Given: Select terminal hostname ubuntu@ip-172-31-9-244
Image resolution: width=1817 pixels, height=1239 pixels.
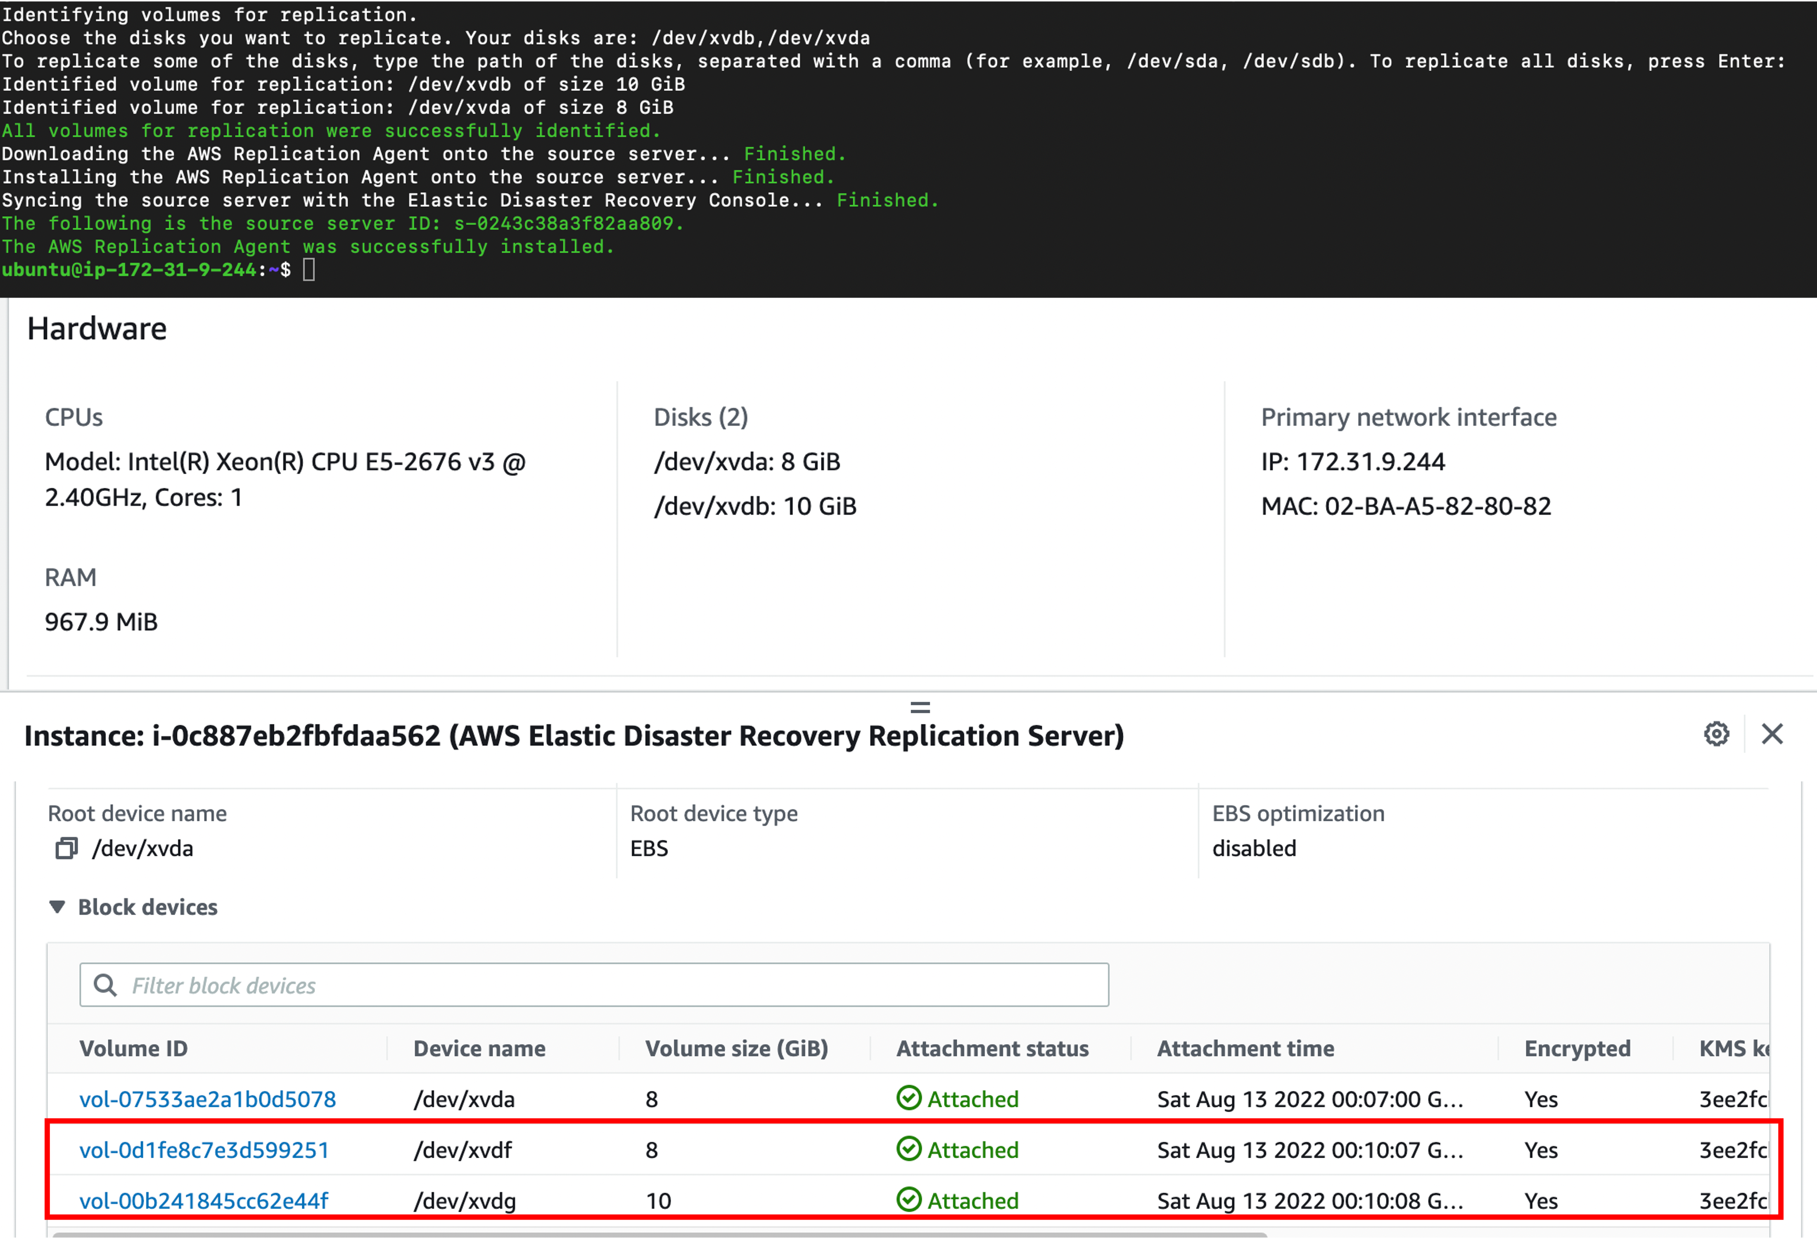Looking at the screenshot, I should [129, 270].
